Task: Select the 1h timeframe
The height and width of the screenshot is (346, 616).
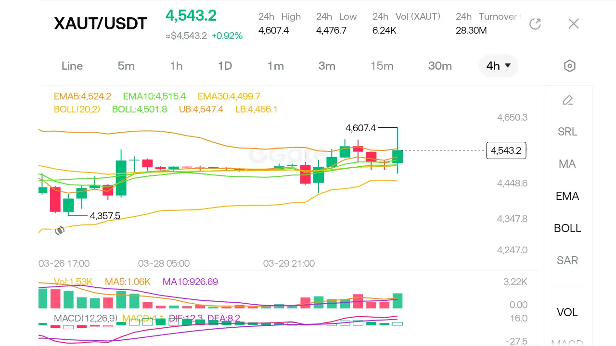Action: pos(176,66)
